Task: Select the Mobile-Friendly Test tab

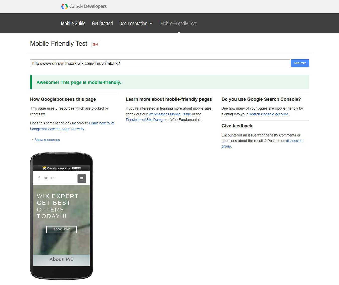Action: [178, 23]
